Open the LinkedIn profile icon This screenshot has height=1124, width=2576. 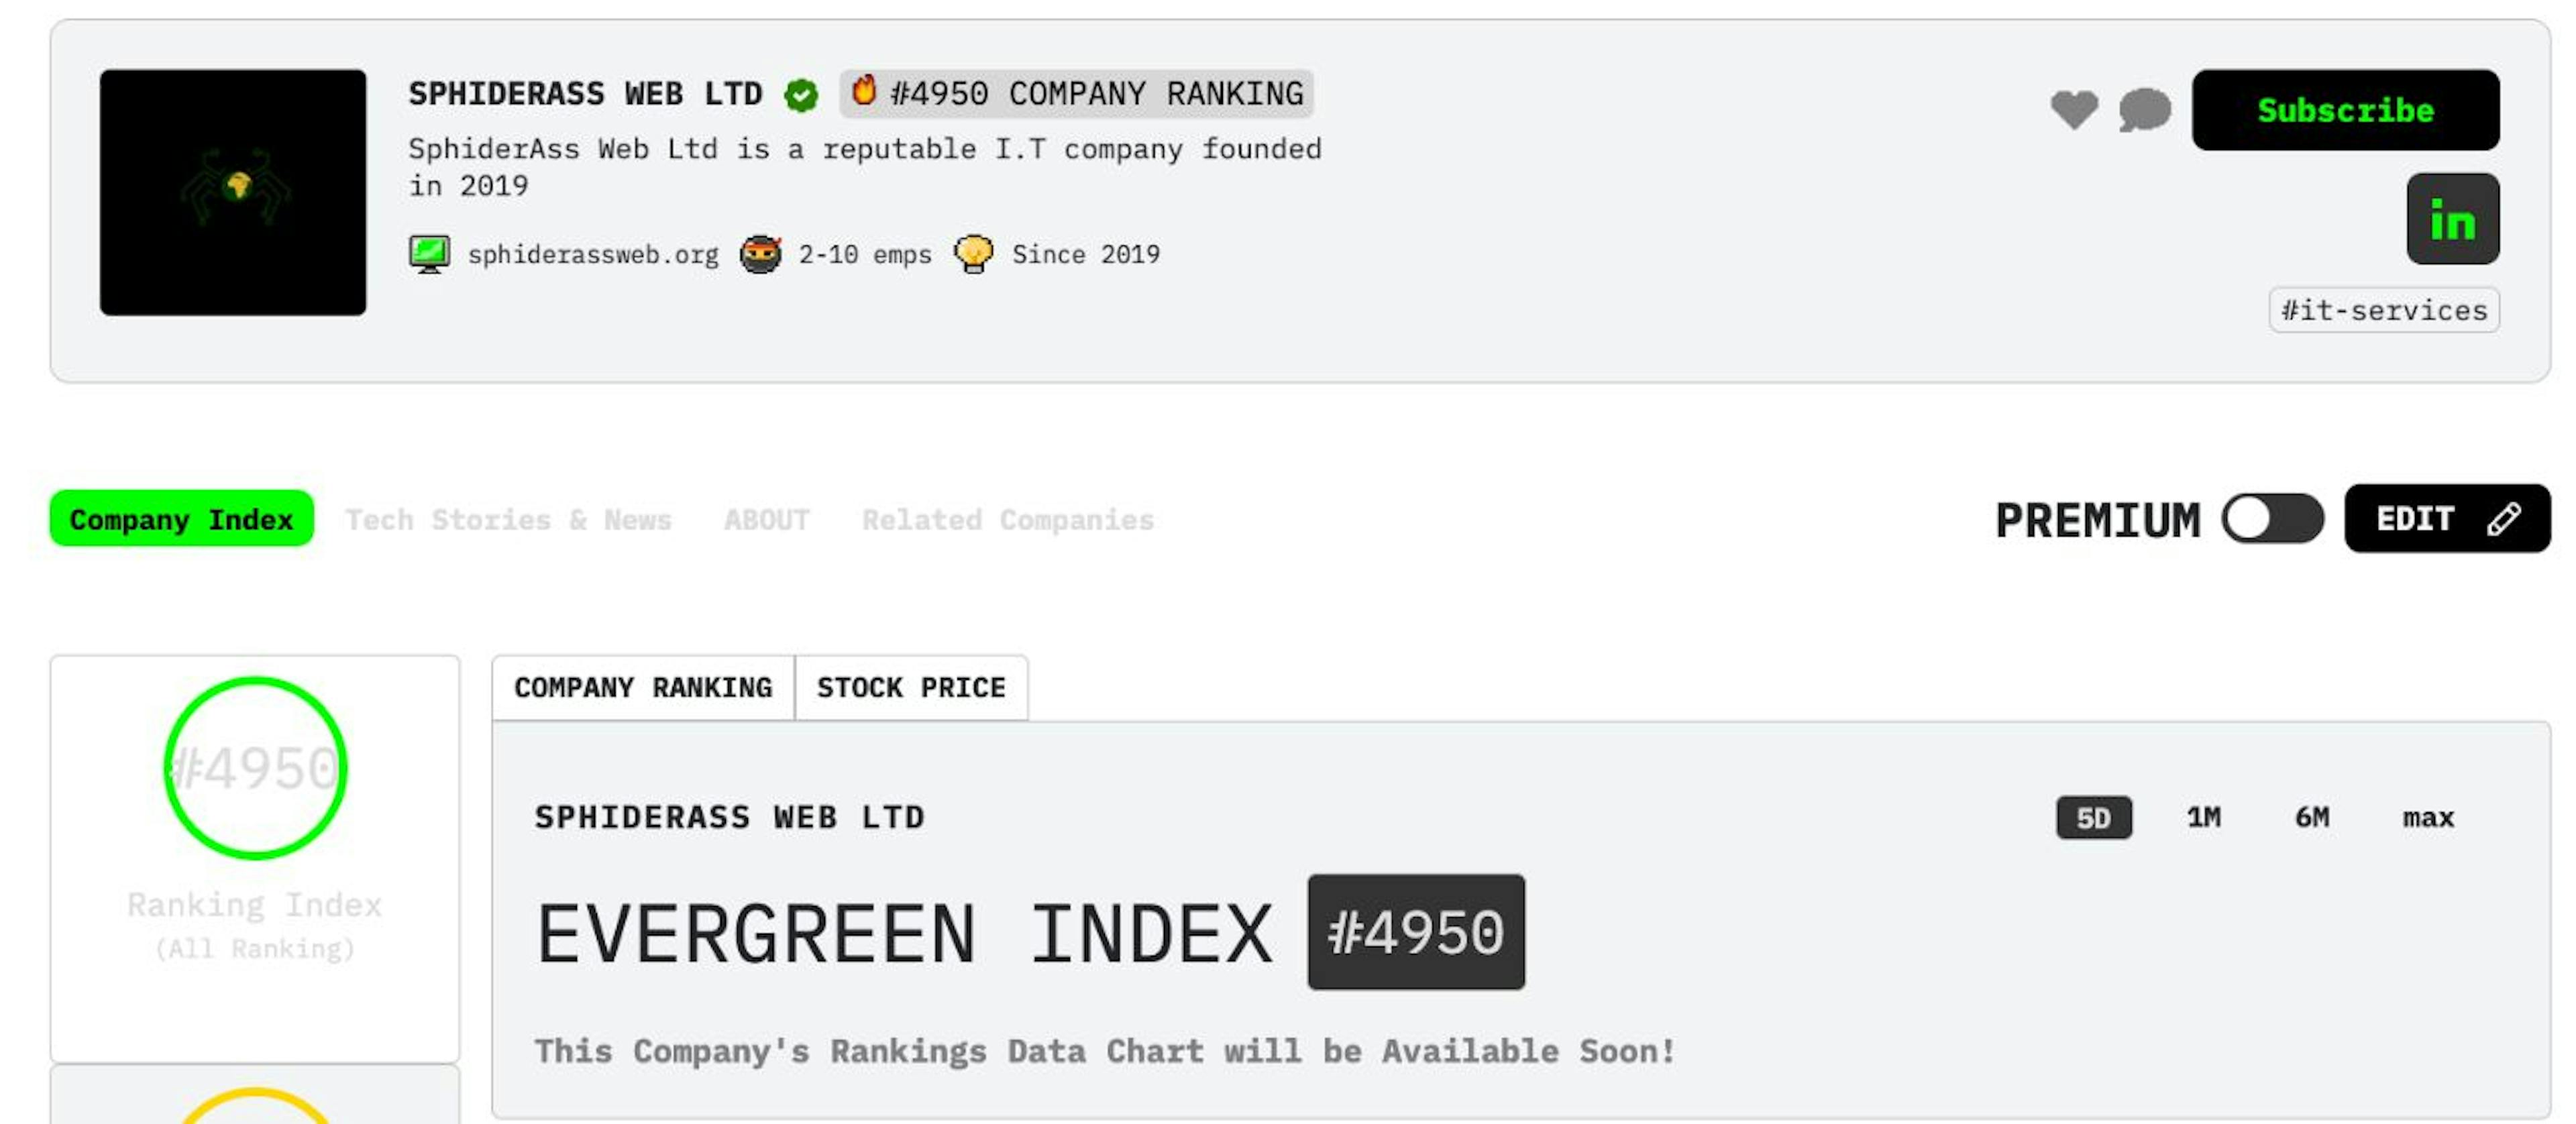pos(2452,219)
